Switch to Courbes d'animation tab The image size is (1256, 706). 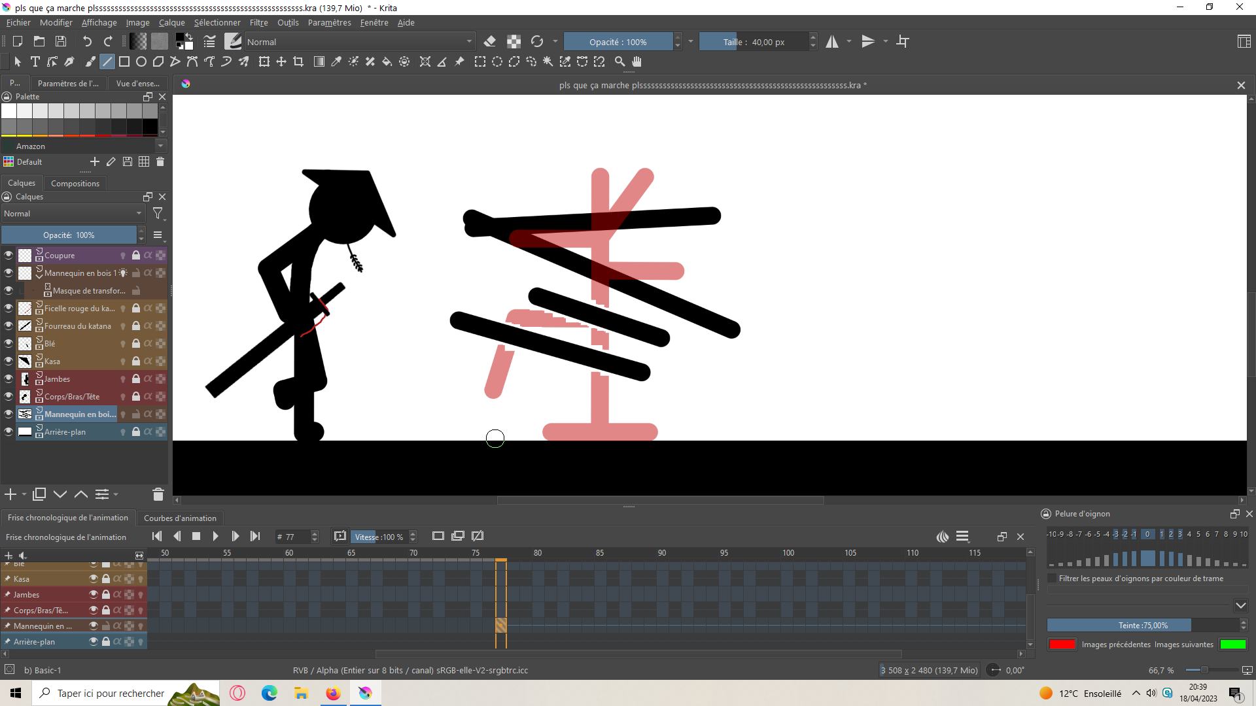point(180,518)
